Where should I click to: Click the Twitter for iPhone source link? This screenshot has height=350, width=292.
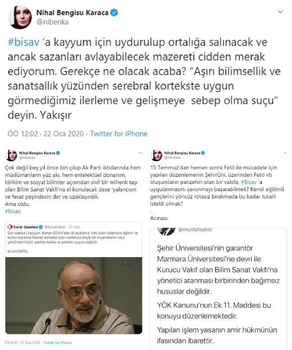(119, 134)
